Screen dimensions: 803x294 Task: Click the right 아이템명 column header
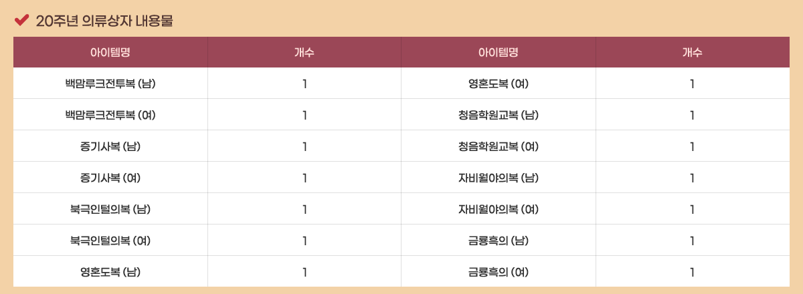[x=499, y=52]
